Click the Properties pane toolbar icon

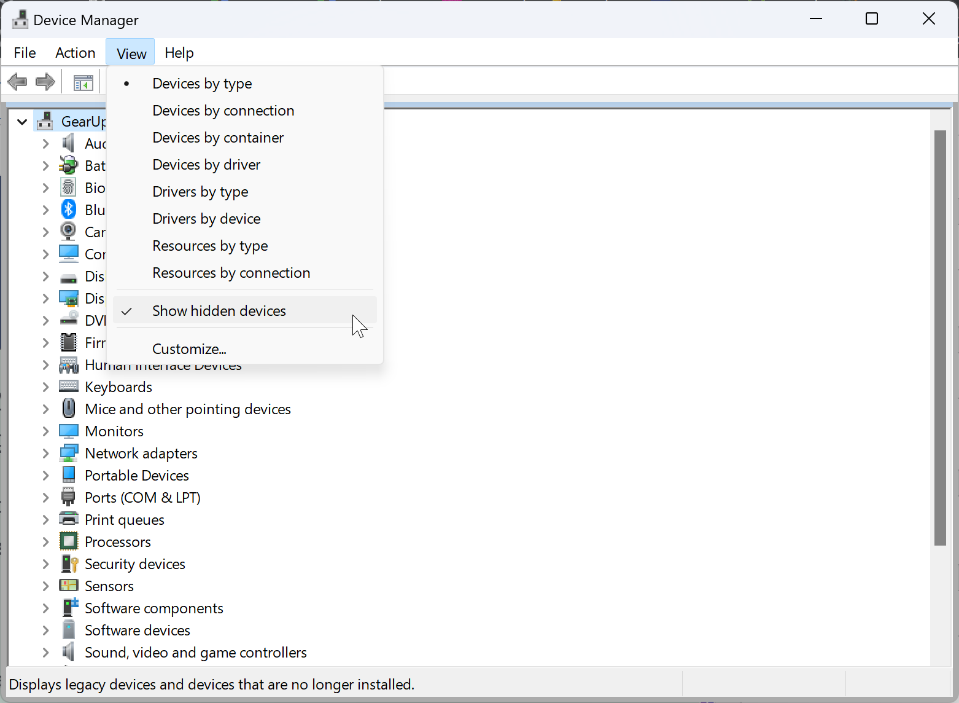point(83,82)
